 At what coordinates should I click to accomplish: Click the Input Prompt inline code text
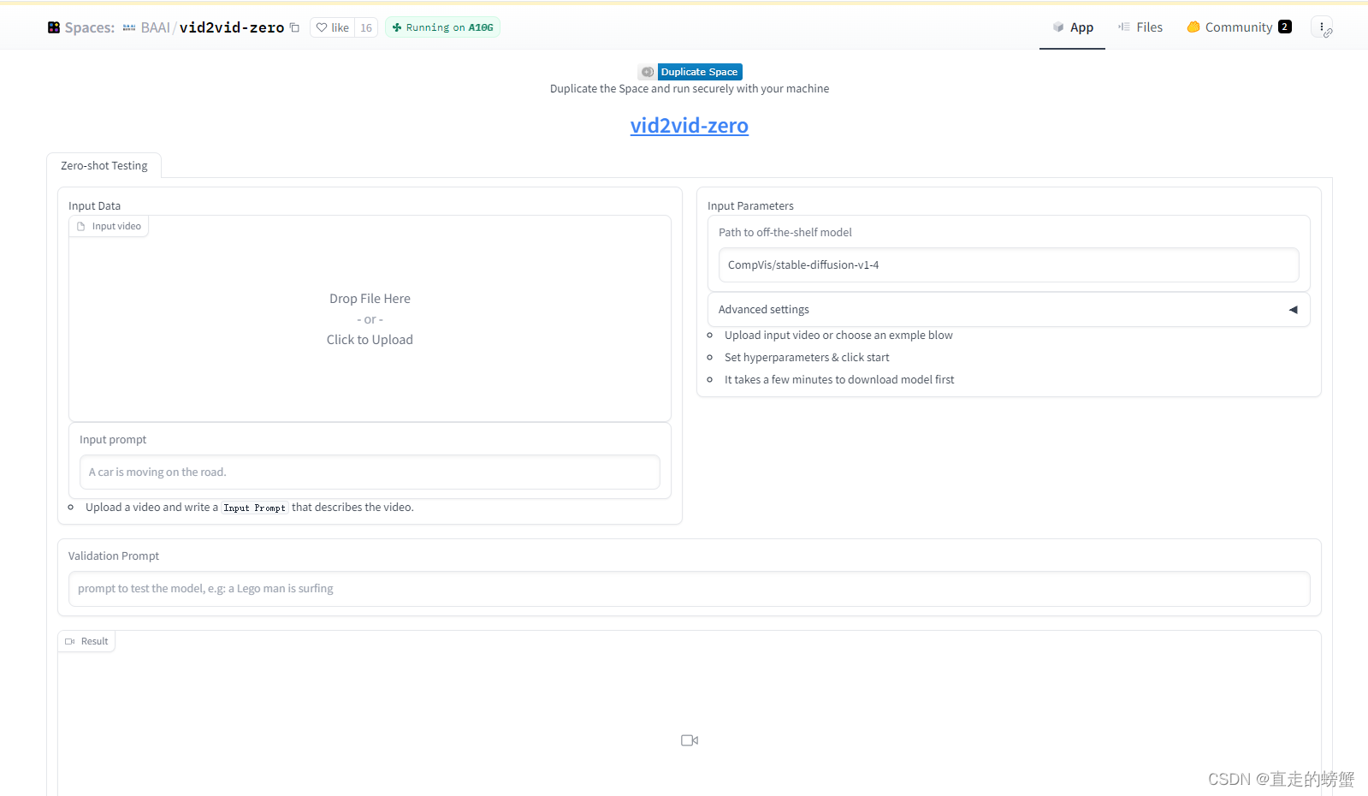(x=255, y=508)
